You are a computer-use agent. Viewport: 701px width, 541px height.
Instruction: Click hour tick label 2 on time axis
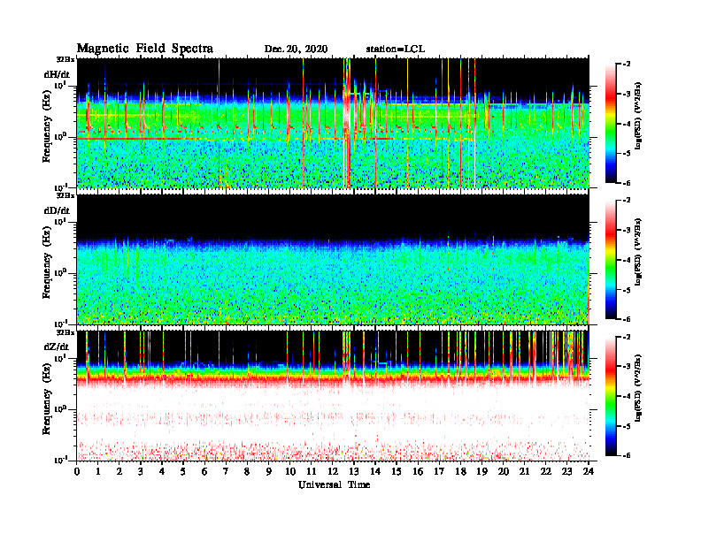tap(119, 471)
